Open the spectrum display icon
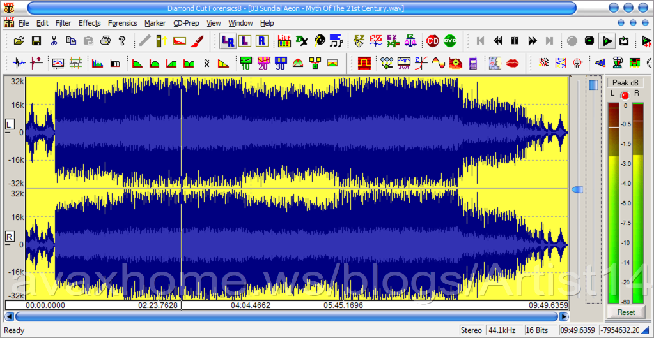Screen dimensions: 654x338 point(58,63)
